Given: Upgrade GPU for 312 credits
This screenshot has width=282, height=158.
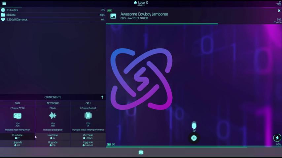Looking at the screenshot, I should pos(18,144).
